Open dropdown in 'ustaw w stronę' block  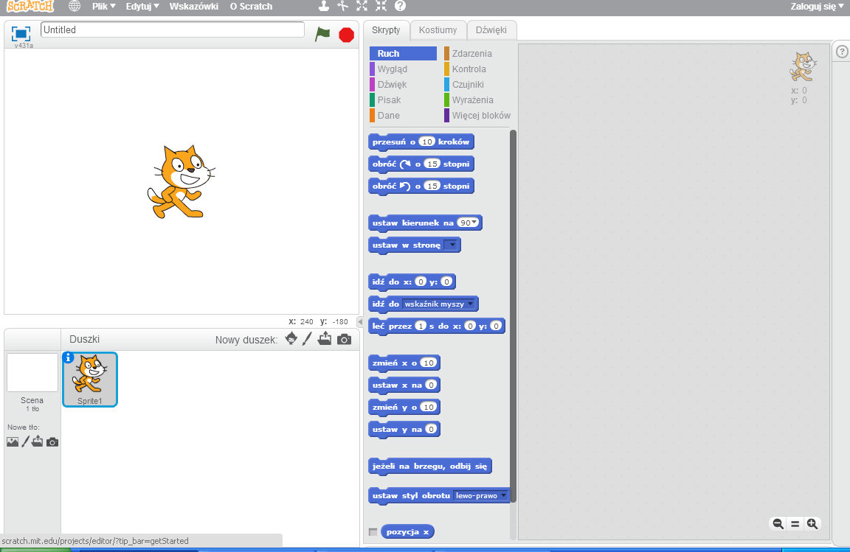(x=452, y=245)
